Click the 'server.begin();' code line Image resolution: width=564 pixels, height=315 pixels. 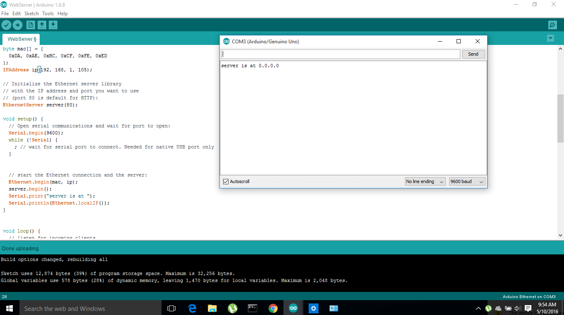pyautogui.click(x=30, y=189)
